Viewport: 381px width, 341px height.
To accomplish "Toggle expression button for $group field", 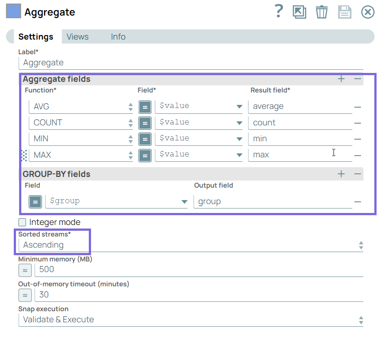I will (x=35, y=202).
